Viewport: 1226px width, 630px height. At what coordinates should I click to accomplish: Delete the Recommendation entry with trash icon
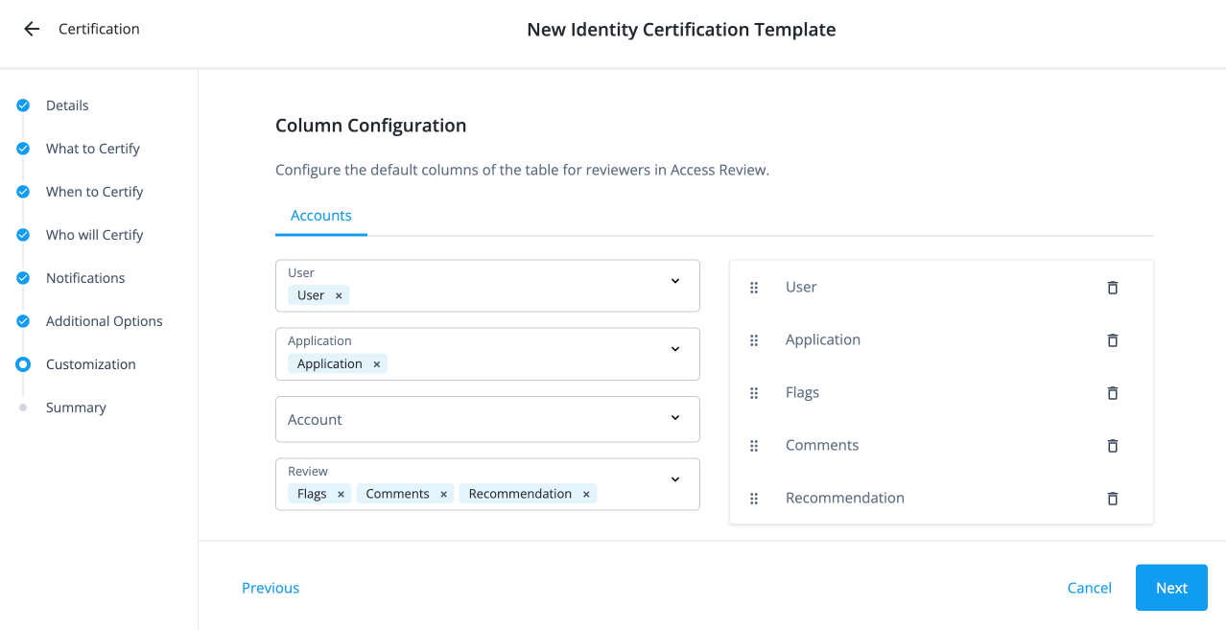click(x=1112, y=498)
